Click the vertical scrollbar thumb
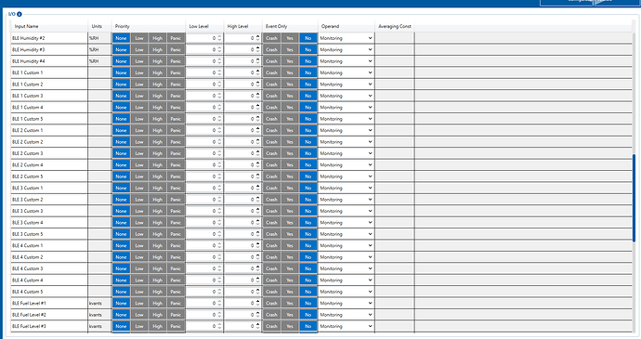The width and height of the screenshot is (641, 339). (634, 198)
